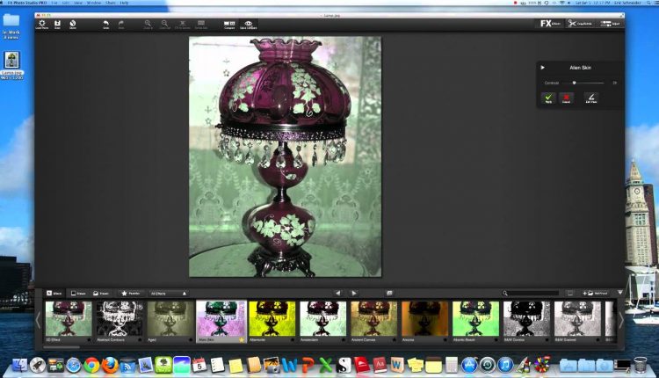The height and width of the screenshot is (378, 659).
Task: Click the Actual Size toolbar icon
Action: click(201, 25)
